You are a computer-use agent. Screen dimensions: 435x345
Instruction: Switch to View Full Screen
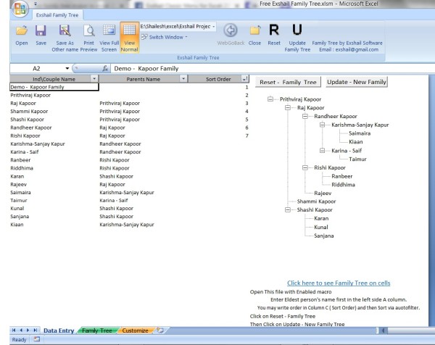109,33
